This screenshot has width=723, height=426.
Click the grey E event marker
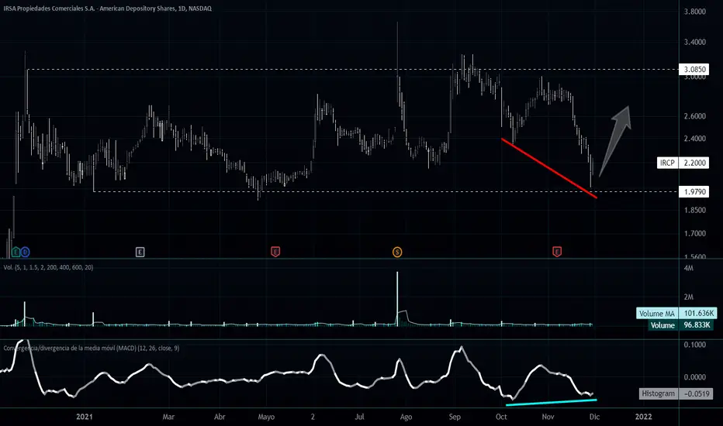(x=140, y=251)
